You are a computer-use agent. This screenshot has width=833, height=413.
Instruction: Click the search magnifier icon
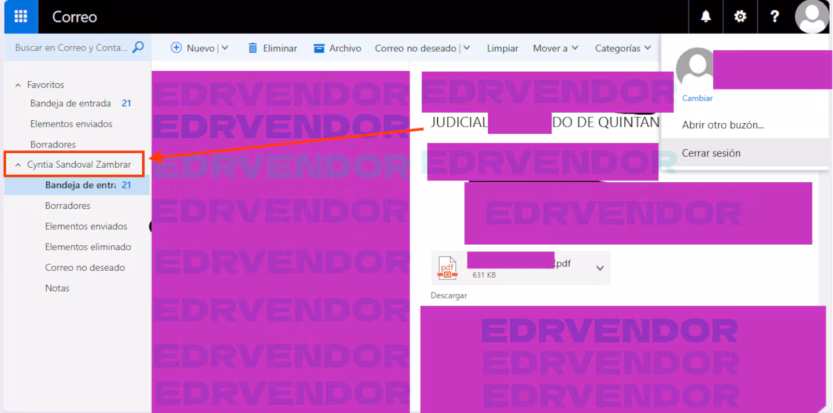(x=138, y=47)
